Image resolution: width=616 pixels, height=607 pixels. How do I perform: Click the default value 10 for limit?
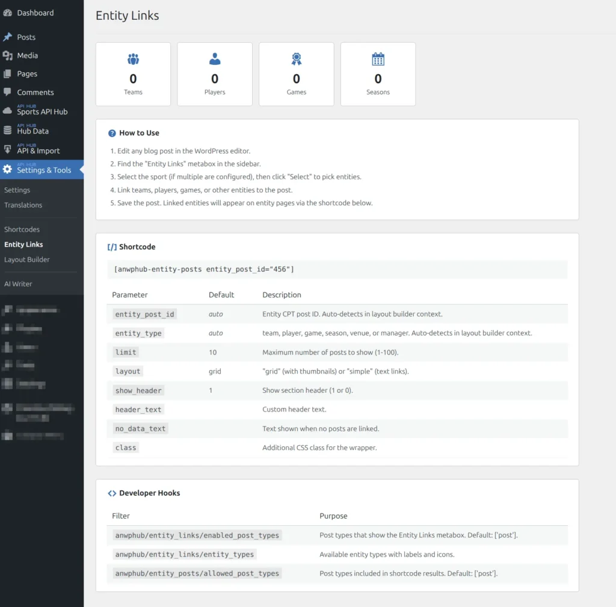[212, 353]
